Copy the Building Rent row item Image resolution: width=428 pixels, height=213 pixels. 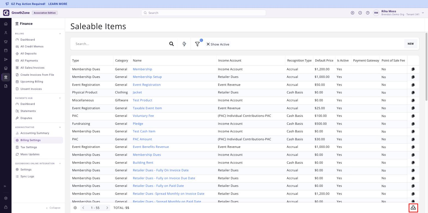tap(413, 163)
